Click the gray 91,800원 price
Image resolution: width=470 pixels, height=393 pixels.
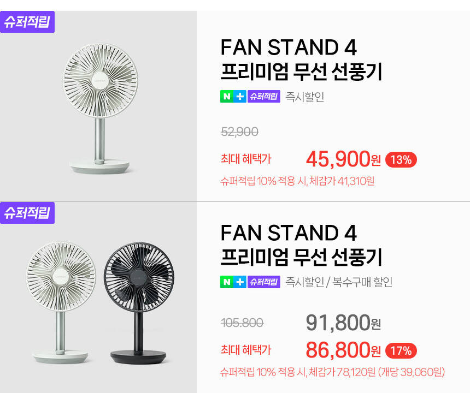(x=343, y=323)
